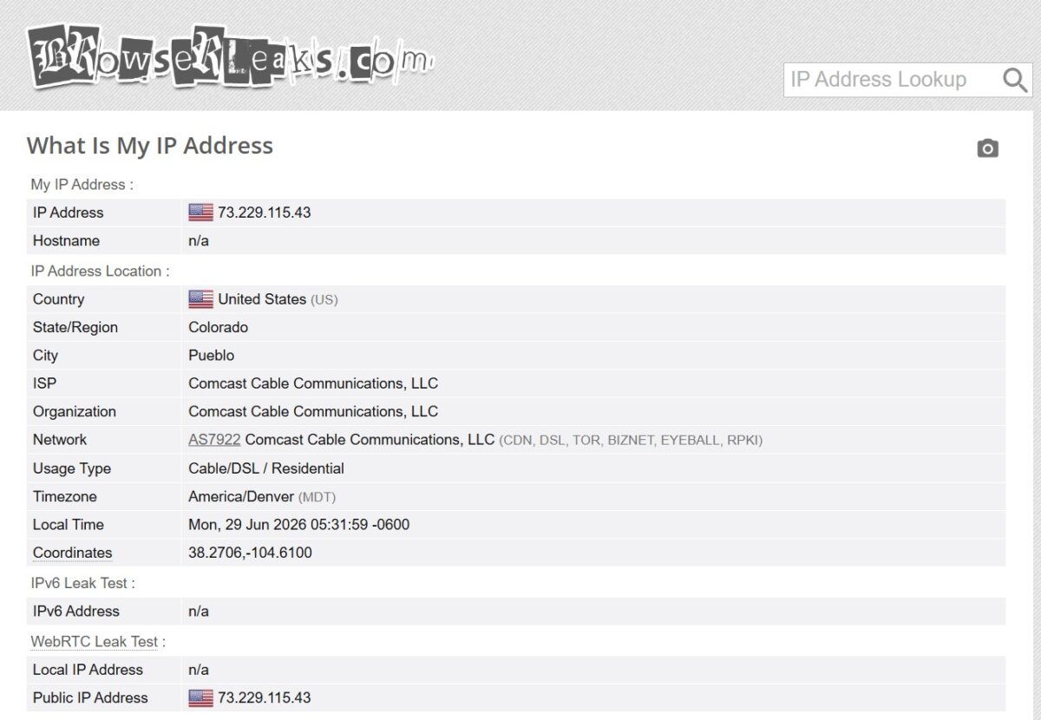Click the Hostname n/a value
1041x720 pixels.
pos(199,241)
